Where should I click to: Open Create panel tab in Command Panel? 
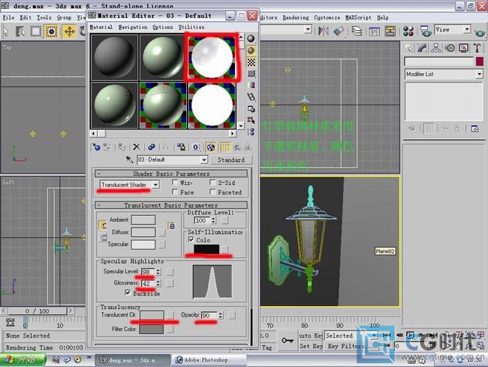click(408, 48)
